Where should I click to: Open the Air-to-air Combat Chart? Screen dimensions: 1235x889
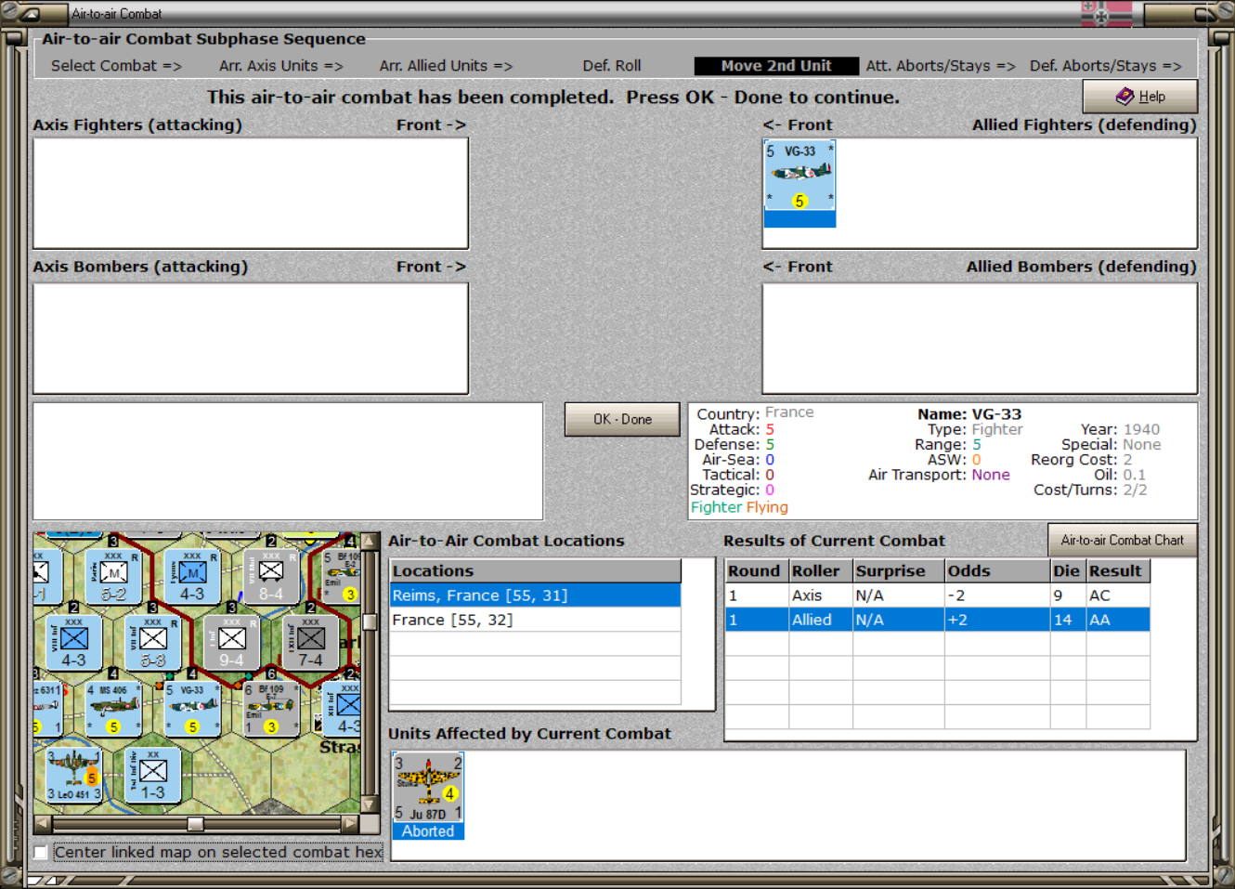[x=1122, y=540]
